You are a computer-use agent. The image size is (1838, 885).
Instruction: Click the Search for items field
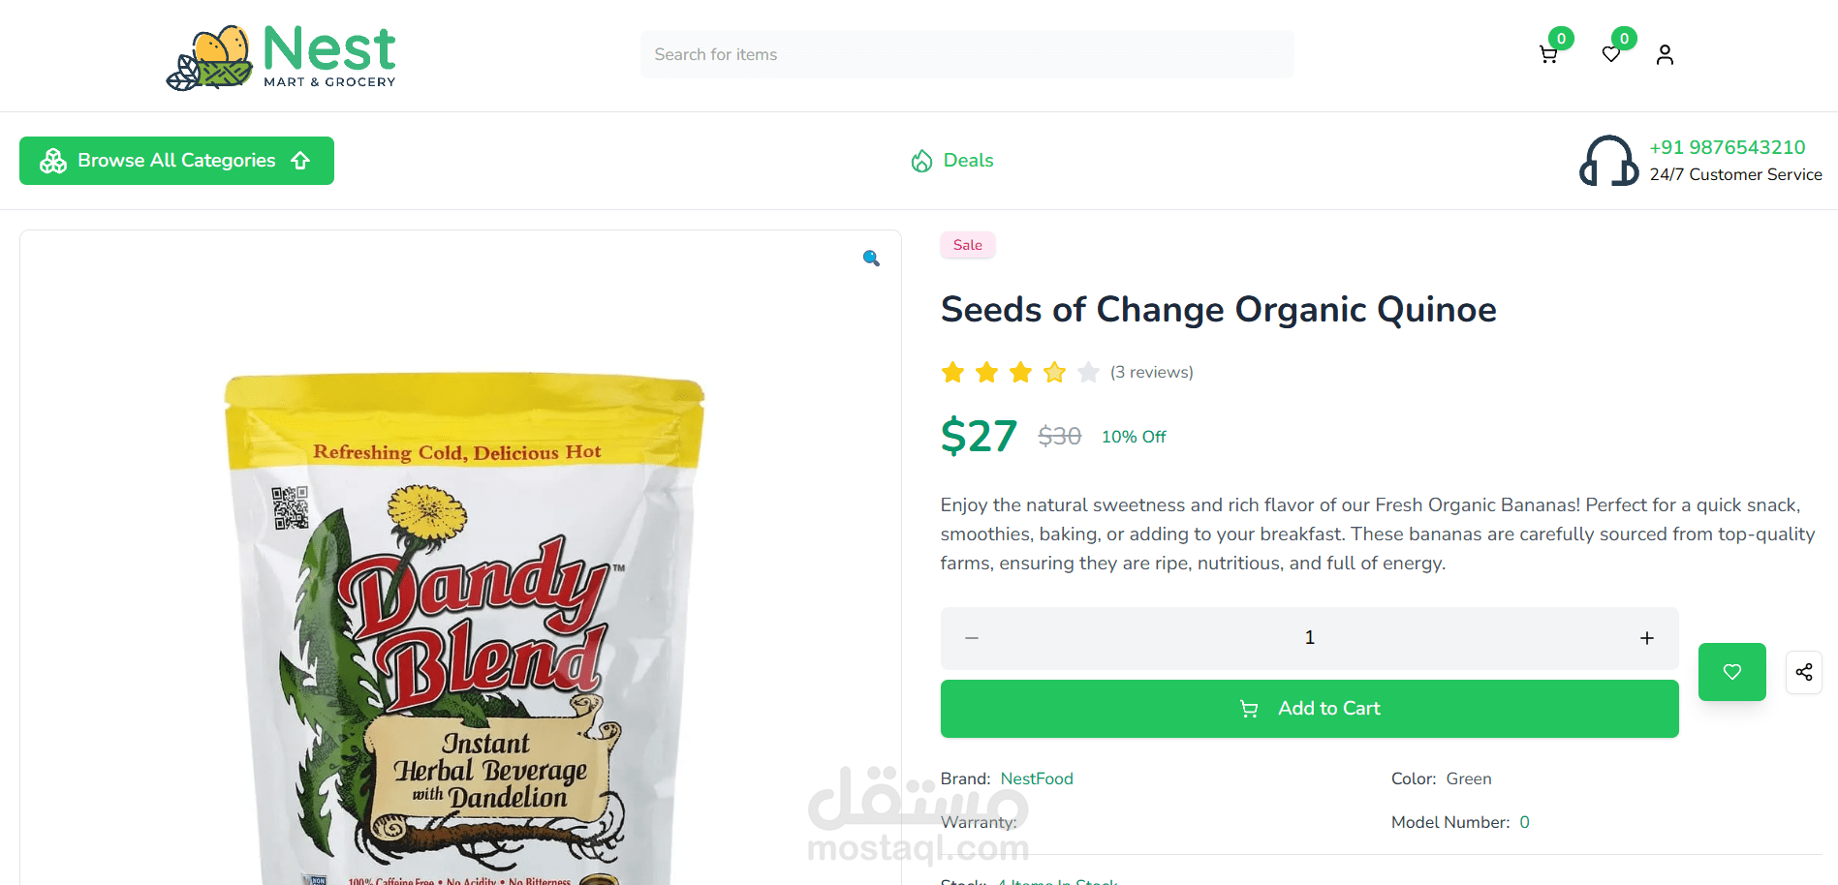pos(966,55)
